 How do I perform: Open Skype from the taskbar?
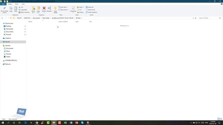coord(82,123)
